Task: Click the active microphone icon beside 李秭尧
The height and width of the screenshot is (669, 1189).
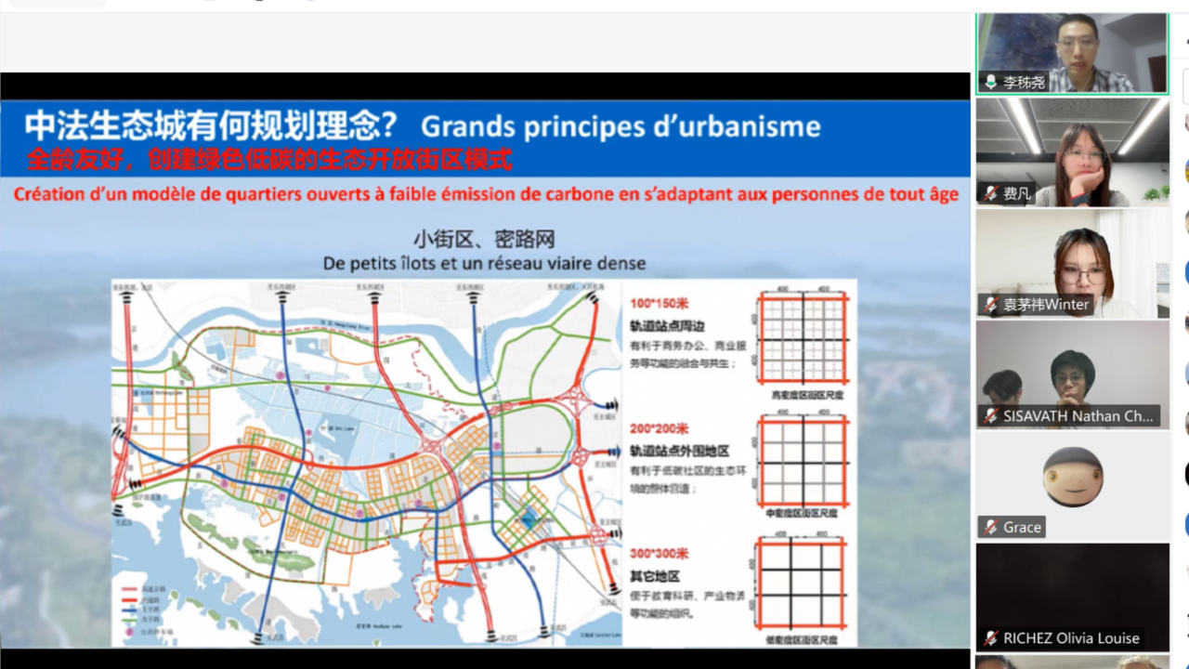Action: coord(991,82)
